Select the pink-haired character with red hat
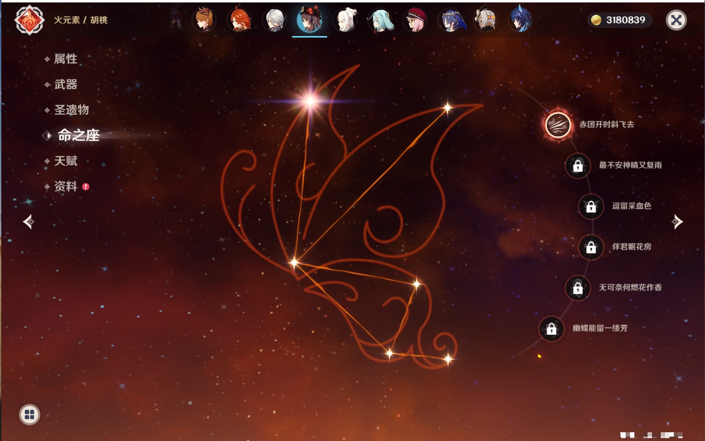 (416, 20)
